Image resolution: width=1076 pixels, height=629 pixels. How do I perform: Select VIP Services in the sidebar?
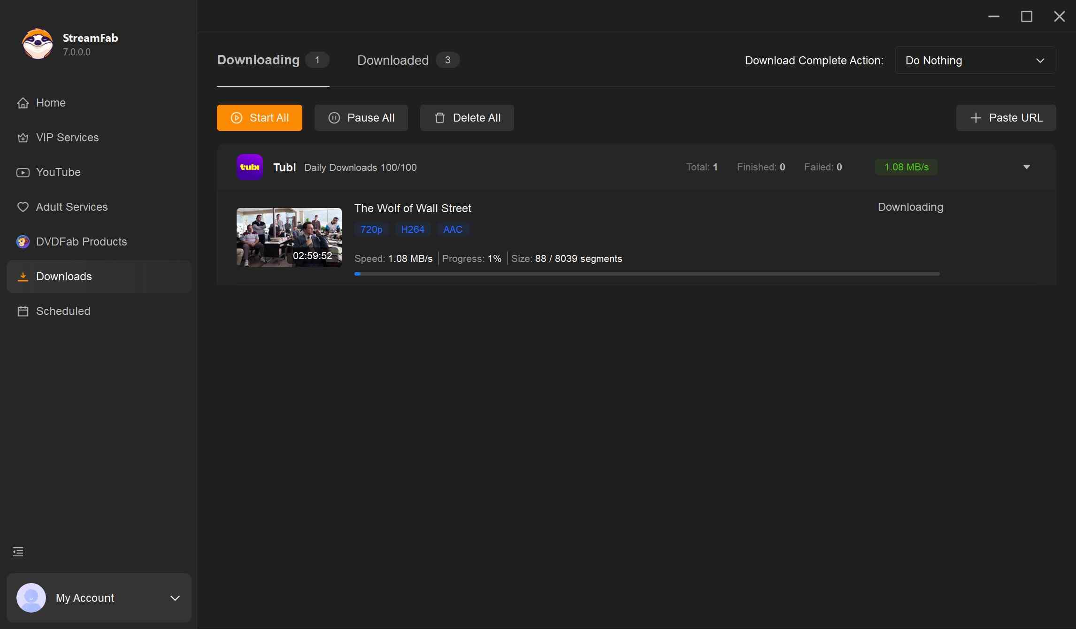click(x=67, y=138)
